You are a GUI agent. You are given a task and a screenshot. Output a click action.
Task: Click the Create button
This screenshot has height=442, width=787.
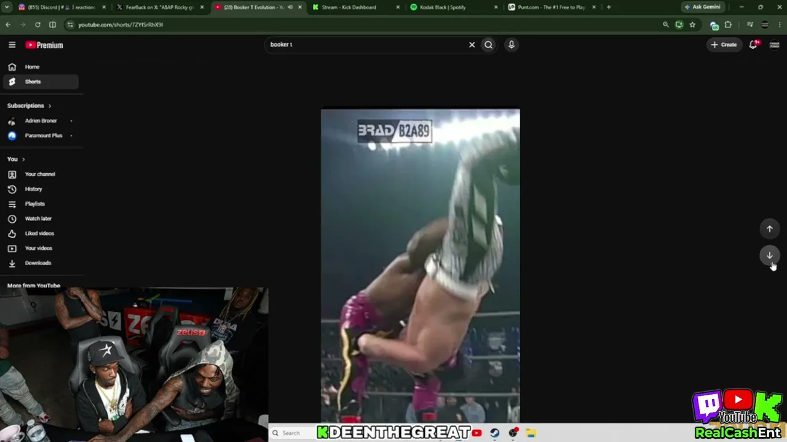point(724,45)
